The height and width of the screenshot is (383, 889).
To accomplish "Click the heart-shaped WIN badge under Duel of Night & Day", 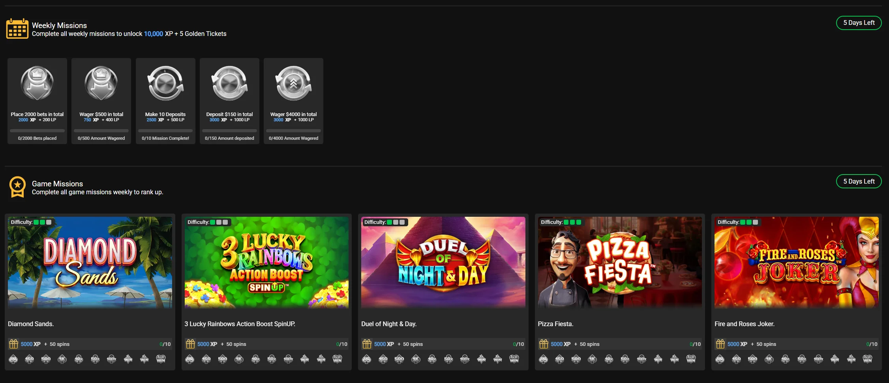I will click(x=514, y=359).
